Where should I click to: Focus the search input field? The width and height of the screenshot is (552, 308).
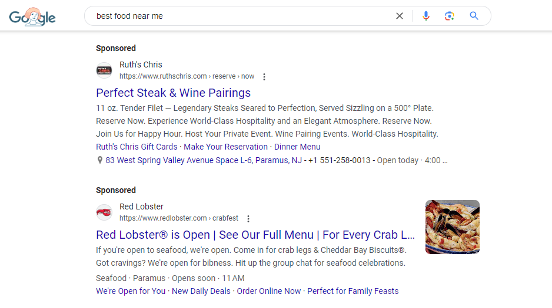(243, 16)
